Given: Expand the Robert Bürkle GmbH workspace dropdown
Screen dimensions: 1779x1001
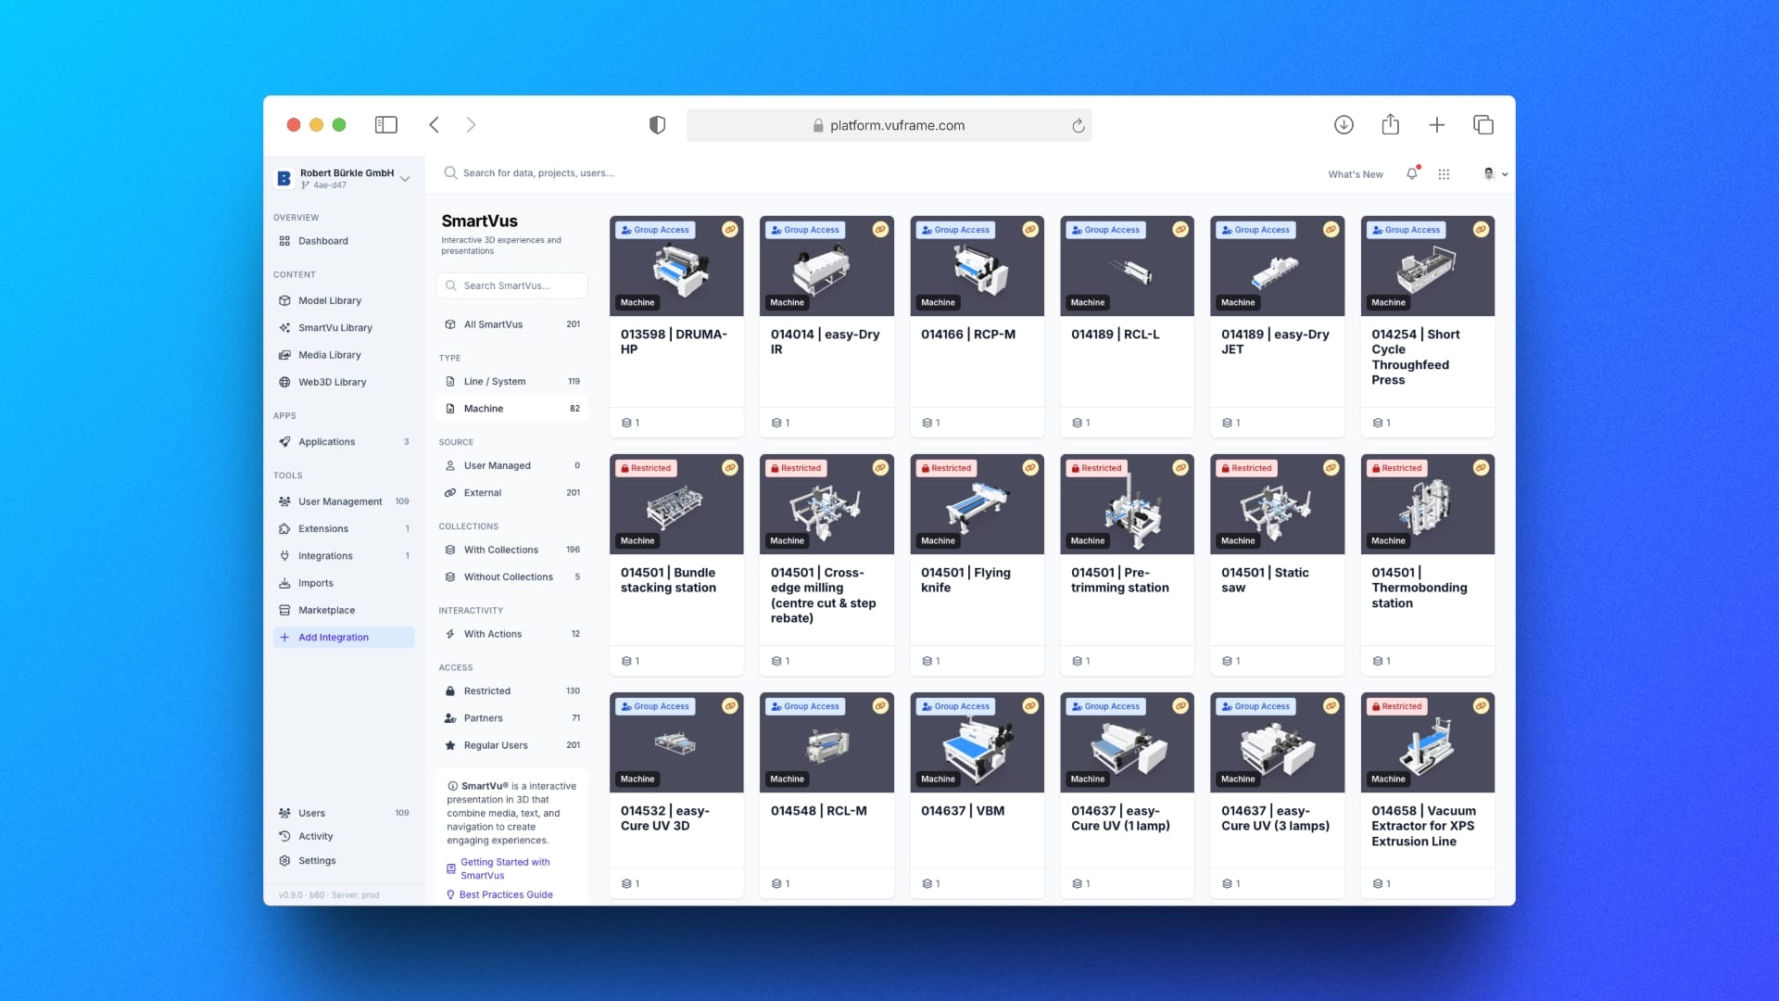Looking at the screenshot, I should (405, 178).
